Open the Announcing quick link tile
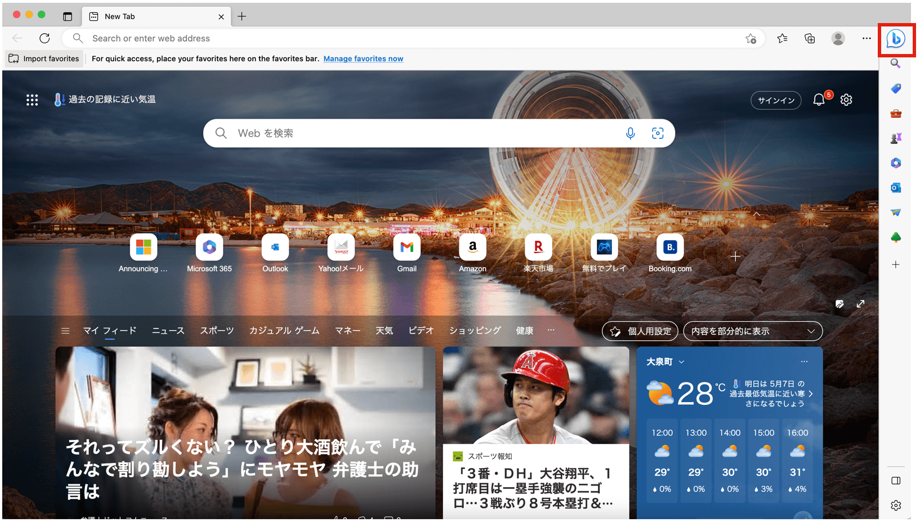 143,253
